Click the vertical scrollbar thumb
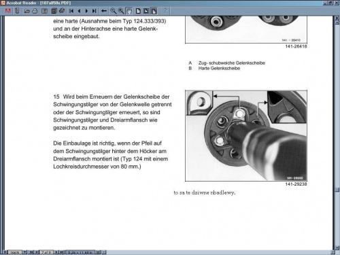Screen dimensions: 340x255 [337, 189]
